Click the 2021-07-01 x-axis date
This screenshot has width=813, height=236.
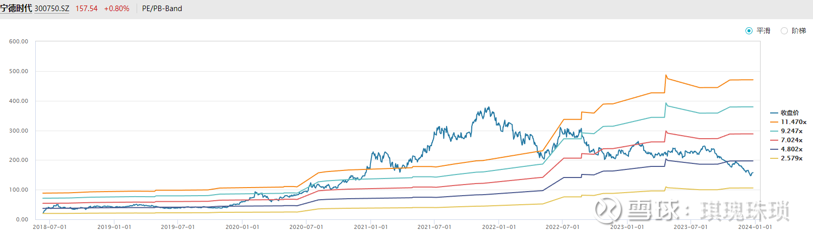tap(434, 227)
